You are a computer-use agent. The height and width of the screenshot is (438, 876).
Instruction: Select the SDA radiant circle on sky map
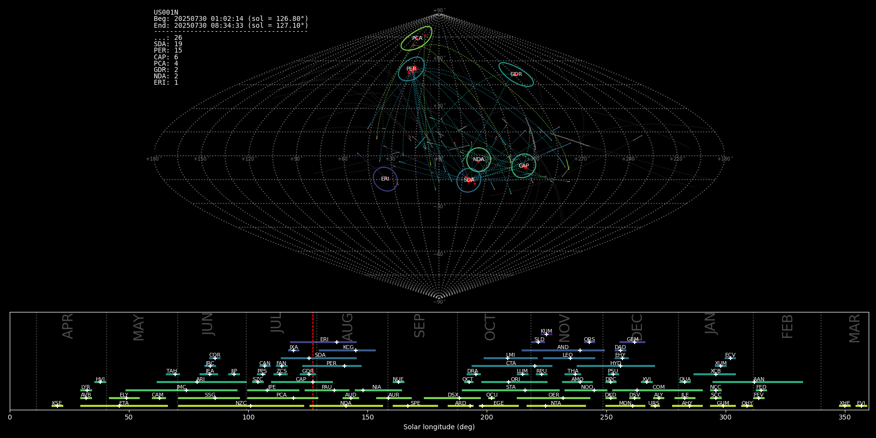tap(469, 180)
